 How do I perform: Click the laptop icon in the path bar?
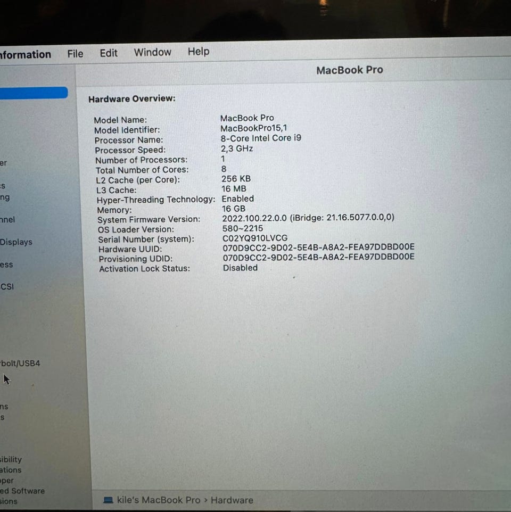point(108,500)
